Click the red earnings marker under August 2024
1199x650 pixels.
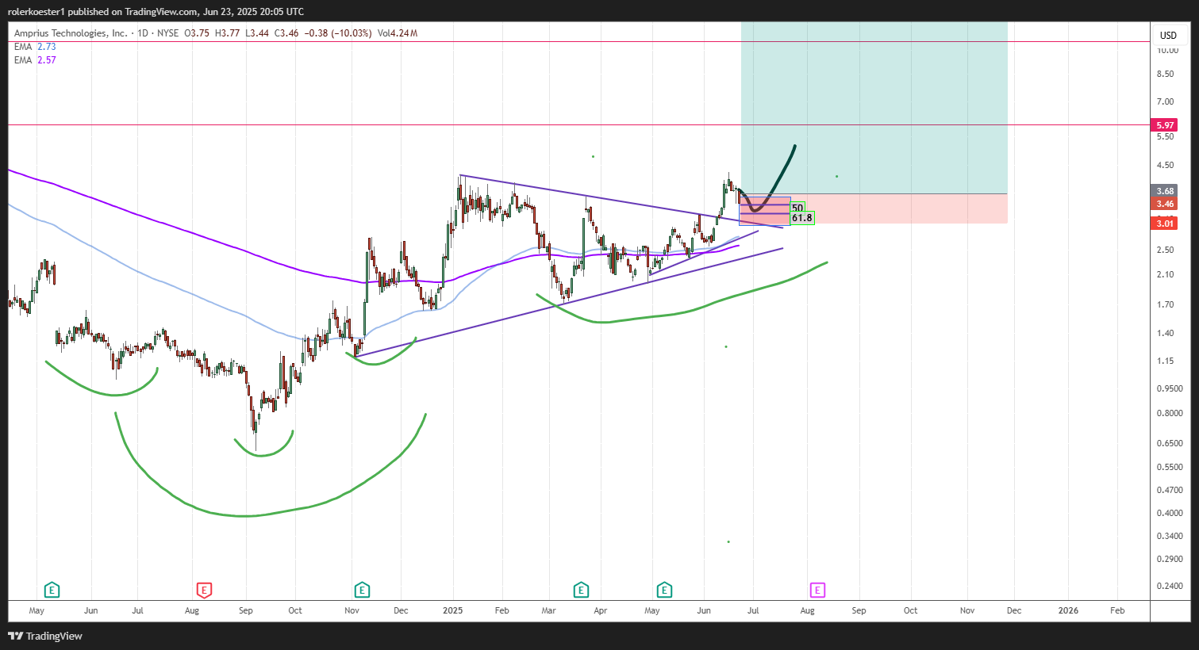(205, 590)
